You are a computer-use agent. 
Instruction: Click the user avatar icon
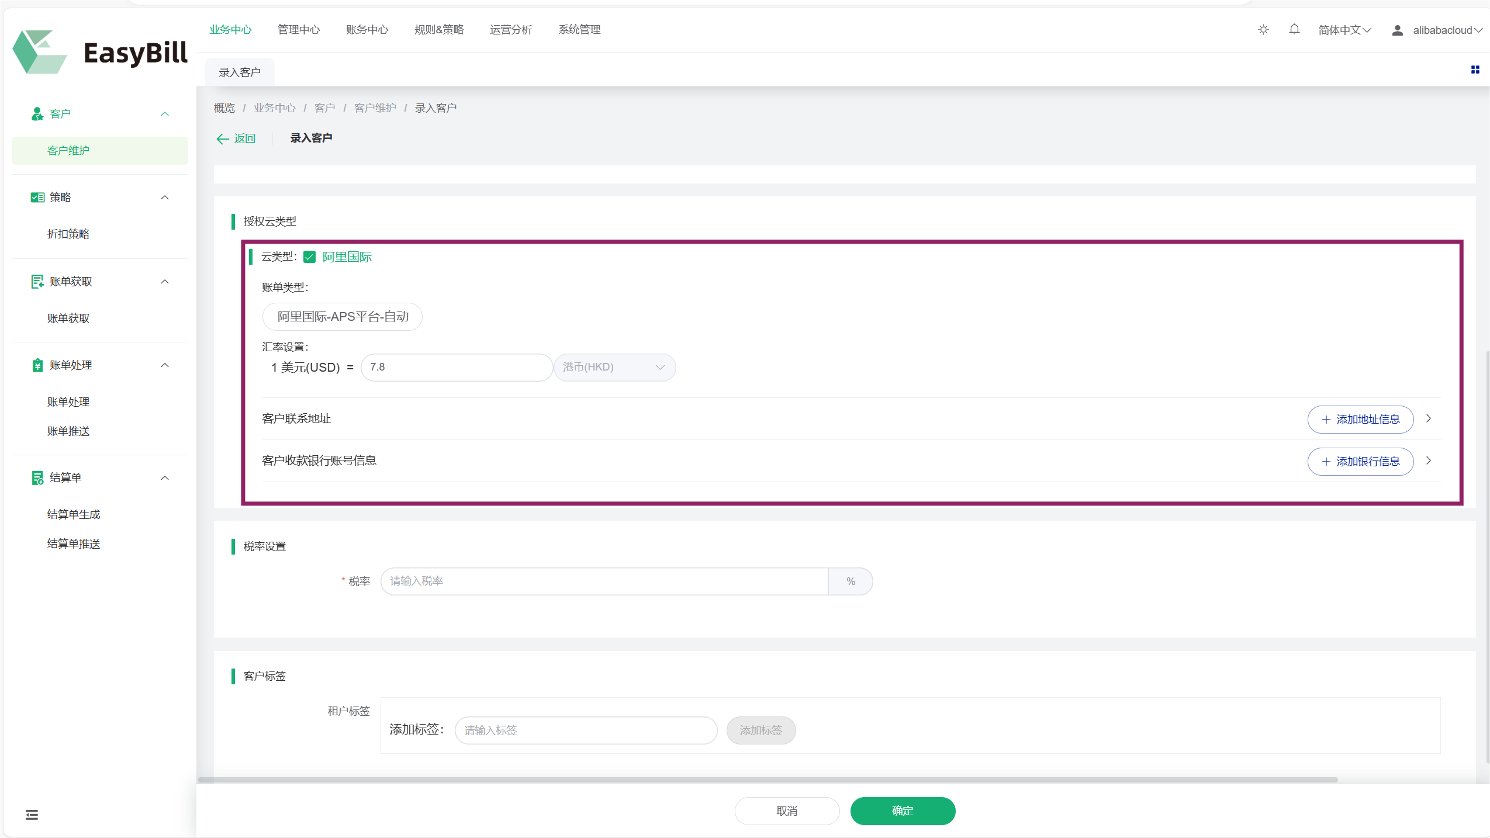tap(1397, 30)
